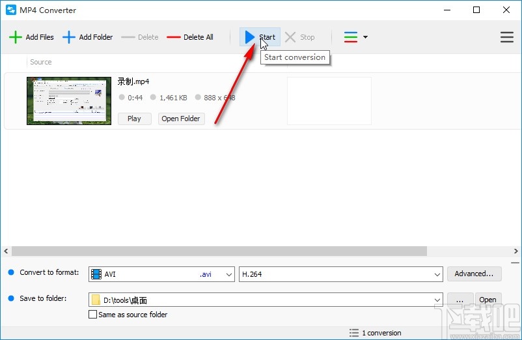This screenshot has height=340, width=522.
Task: Start conversion with the blue play button
Action: click(x=260, y=37)
